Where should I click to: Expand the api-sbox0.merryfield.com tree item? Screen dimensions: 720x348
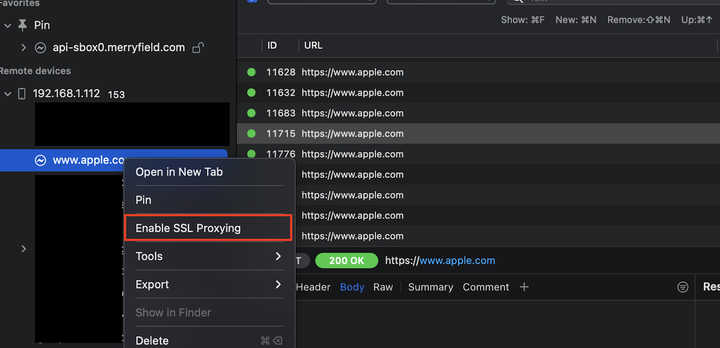point(24,47)
